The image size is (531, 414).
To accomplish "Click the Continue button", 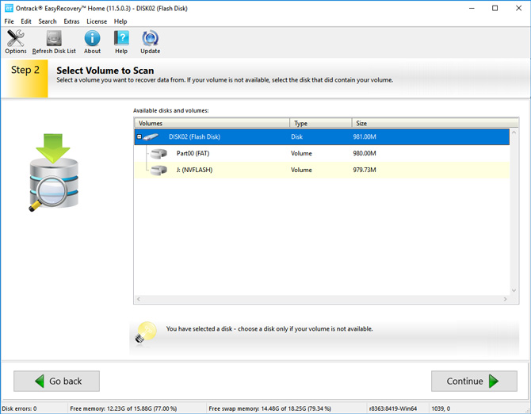I will click(x=474, y=381).
